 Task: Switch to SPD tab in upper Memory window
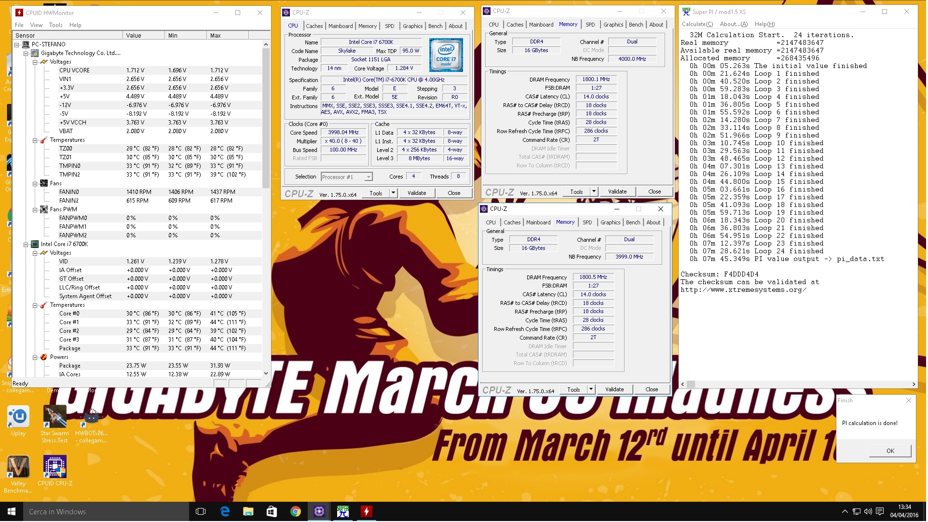590,25
